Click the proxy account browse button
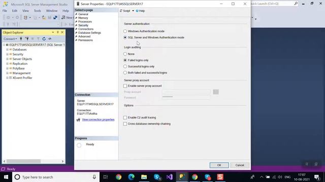Screen dimensions: 325x182 216,92
